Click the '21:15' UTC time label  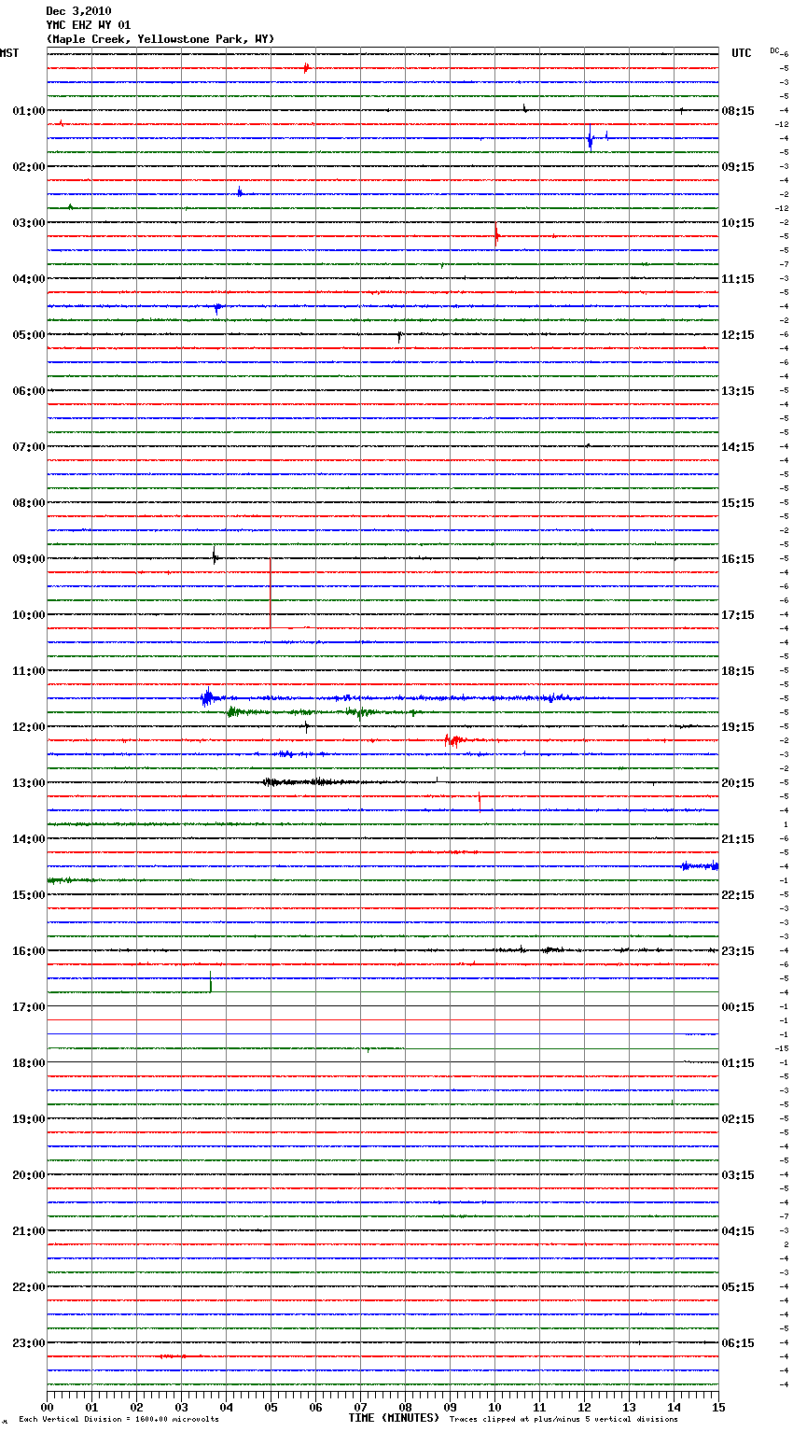click(738, 839)
